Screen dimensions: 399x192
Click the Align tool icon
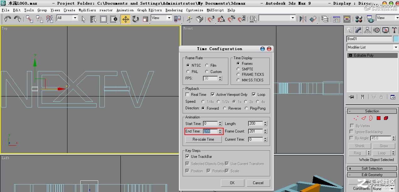point(313,19)
